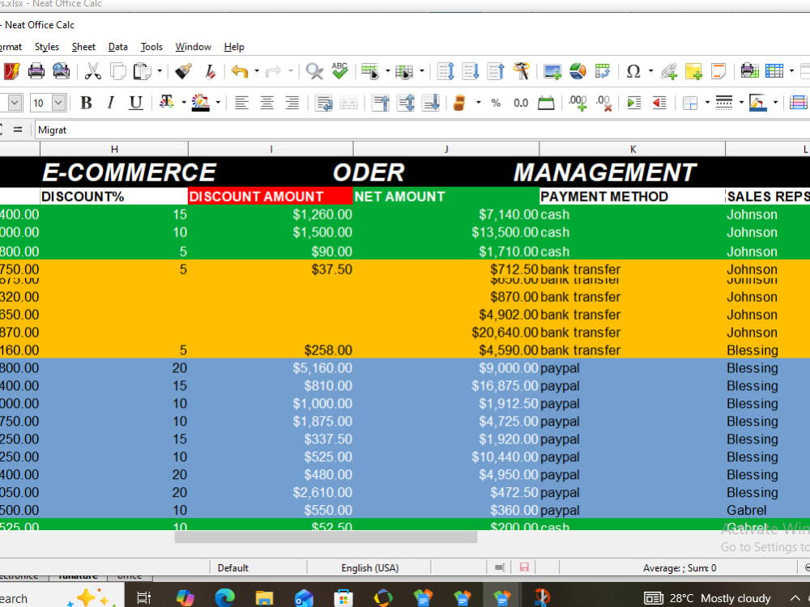
Task: Open the Styles menu
Action: tap(46, 47)
